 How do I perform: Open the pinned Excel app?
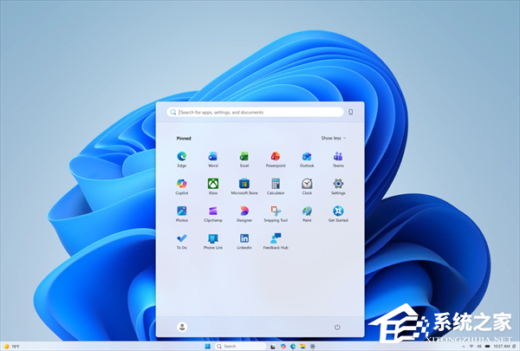click(x=244, y=159)
